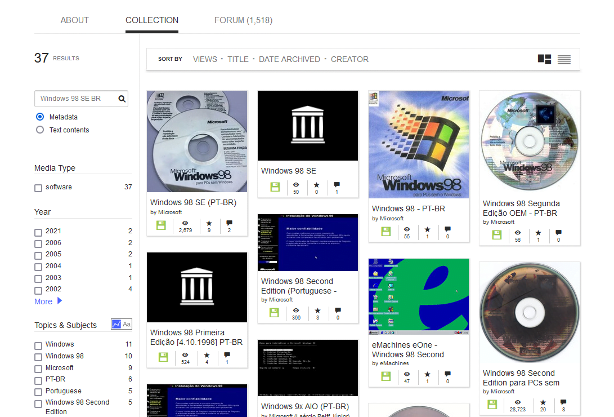Check the 2003 year filter
This screenshot has width=614, height=417.
pyautogui.click(x=38, y=278)
